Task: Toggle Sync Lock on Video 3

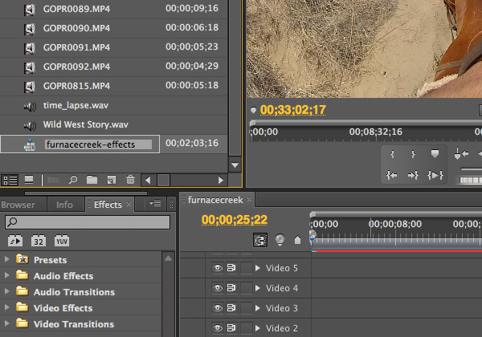Action: click(x=231, y=308)
